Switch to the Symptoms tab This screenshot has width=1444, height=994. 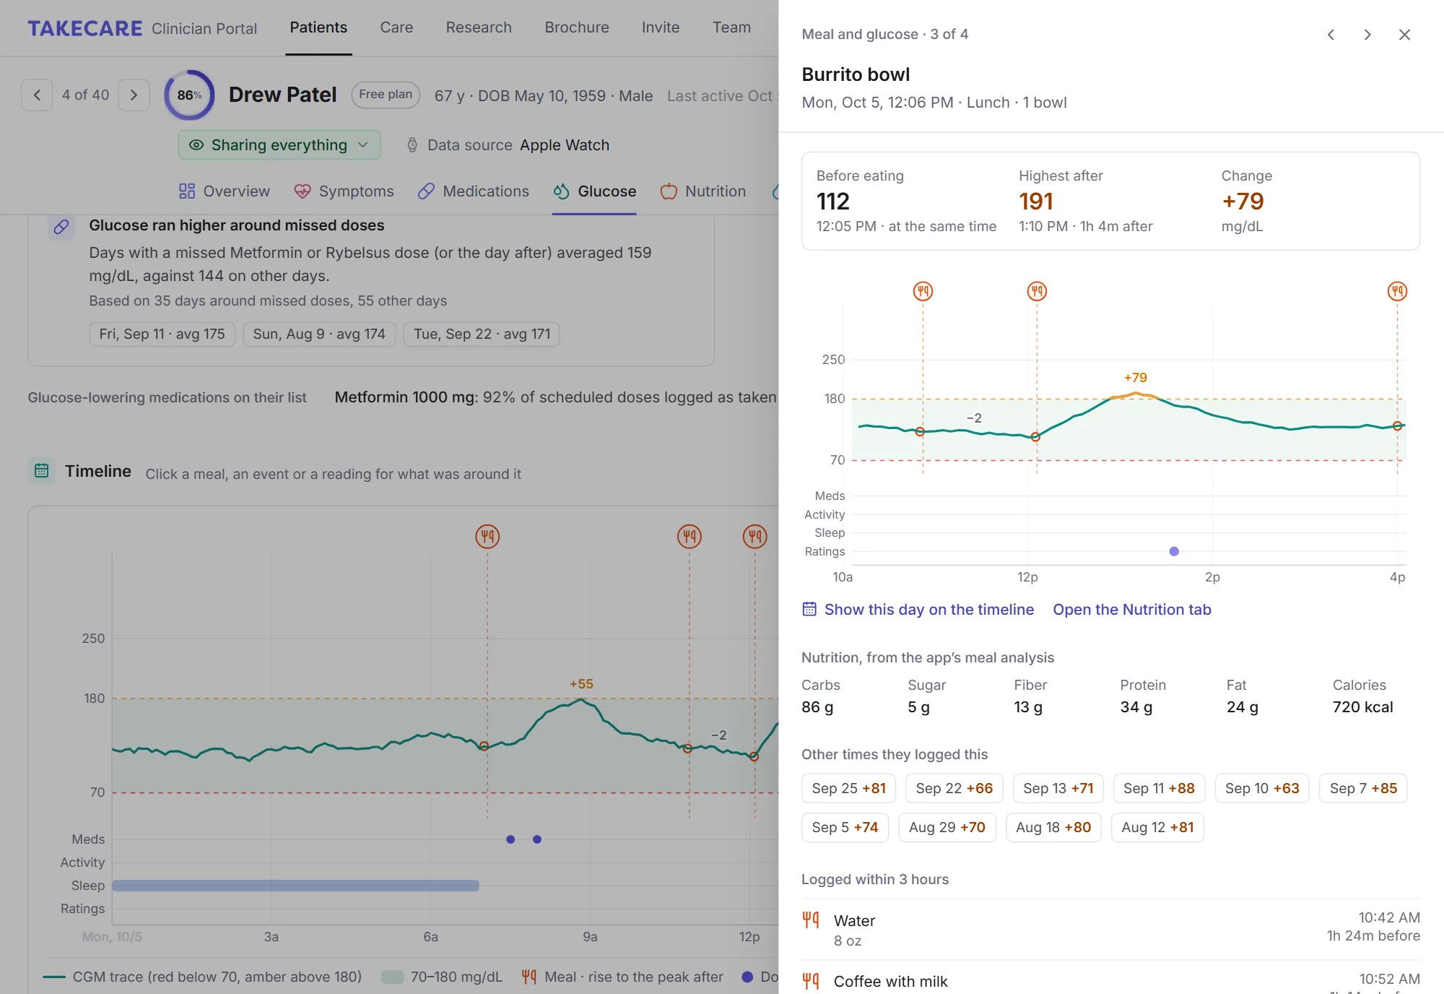[x=344, y=191]
